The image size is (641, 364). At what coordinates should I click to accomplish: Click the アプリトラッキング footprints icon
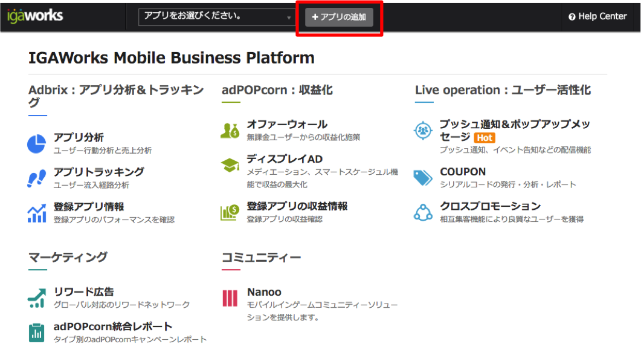[36, 179]
